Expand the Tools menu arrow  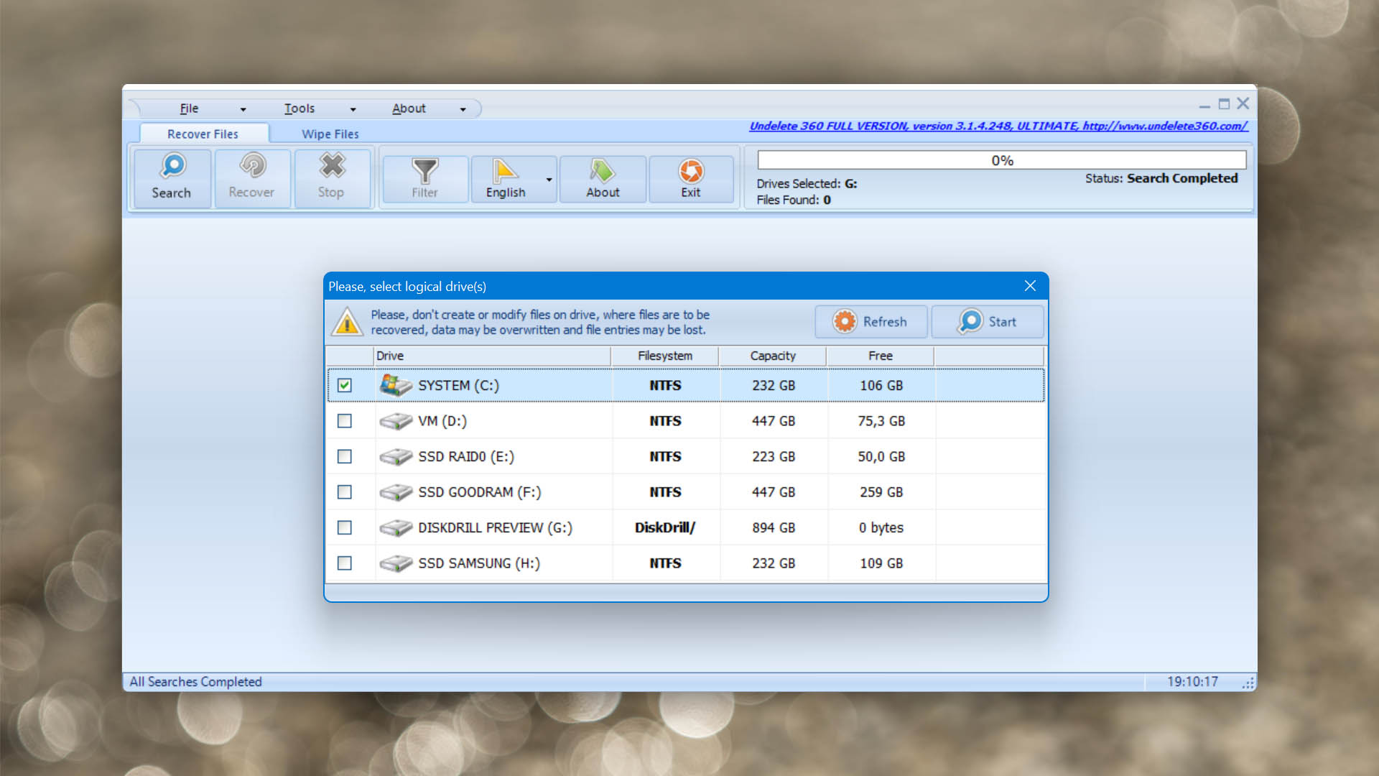point(353,109)
